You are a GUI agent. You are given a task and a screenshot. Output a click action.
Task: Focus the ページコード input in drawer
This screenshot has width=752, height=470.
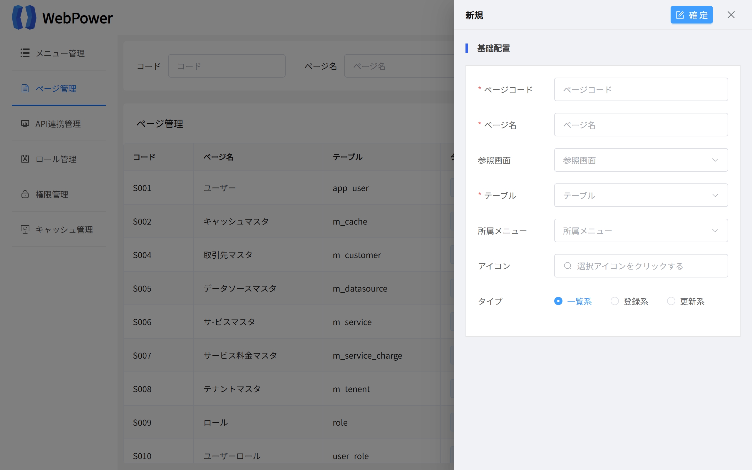point(641,90)
